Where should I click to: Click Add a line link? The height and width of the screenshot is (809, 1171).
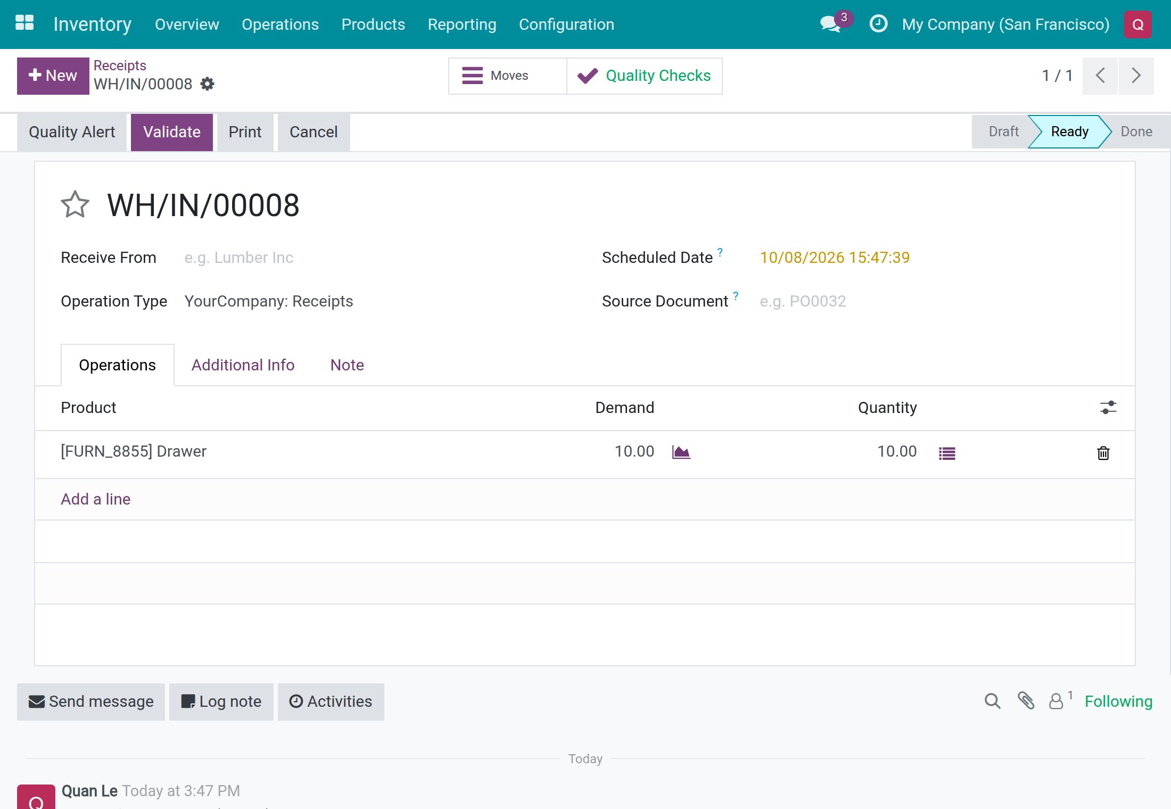[95, 499]
